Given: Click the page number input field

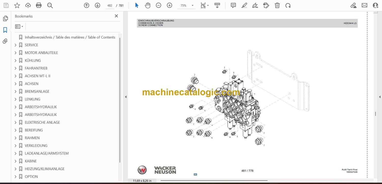Looking at the screenshot, I should (110, 5).
